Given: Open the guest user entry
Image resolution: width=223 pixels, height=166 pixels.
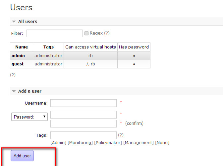Looking at the screenshot, I should pyautogui.click(x=18, y=64).
